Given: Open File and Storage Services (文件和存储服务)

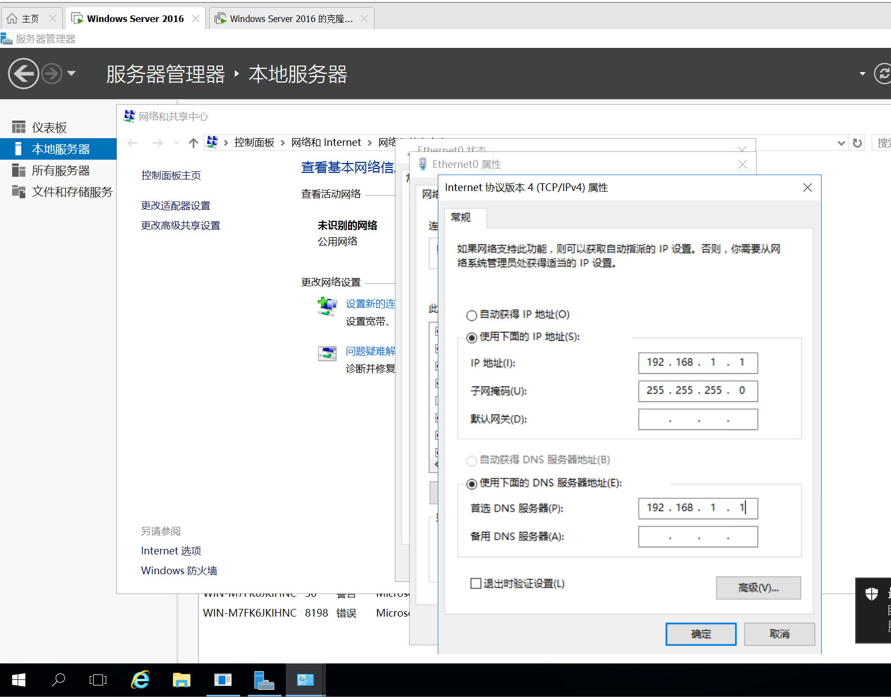Looking at the screenshot, I should (x=58, y=192).
